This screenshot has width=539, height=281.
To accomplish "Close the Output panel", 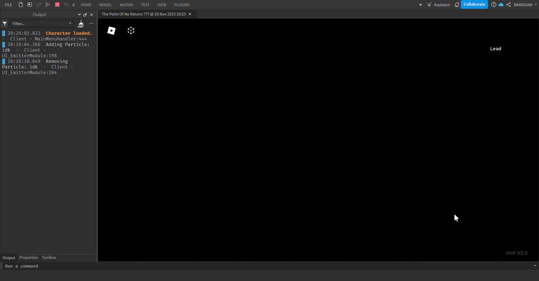I will (92, 15).
